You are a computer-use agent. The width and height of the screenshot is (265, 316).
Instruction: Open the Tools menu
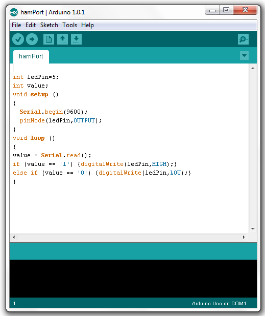(69, 25)
